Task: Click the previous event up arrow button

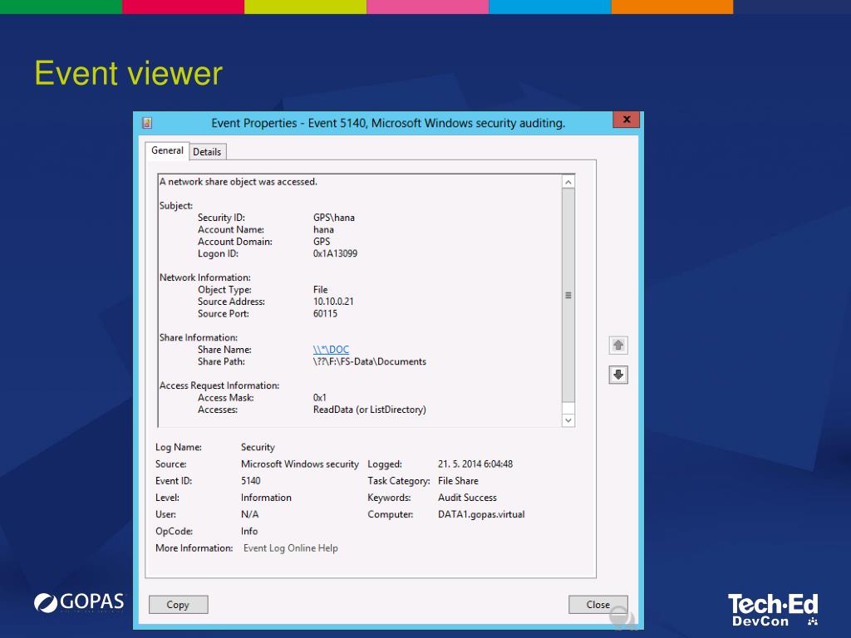Action: [618, 345]
